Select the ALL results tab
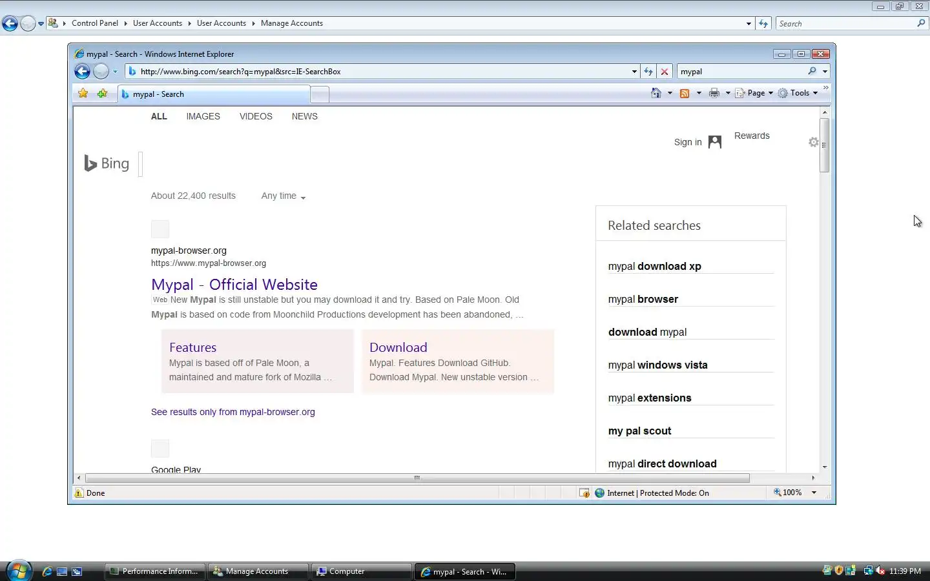This screenshot has width=930, height=581. click(x=159, y=117)
